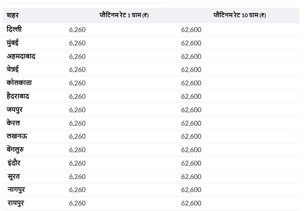
Task: Select the लखनऊ city name
Action: [17, 136]
